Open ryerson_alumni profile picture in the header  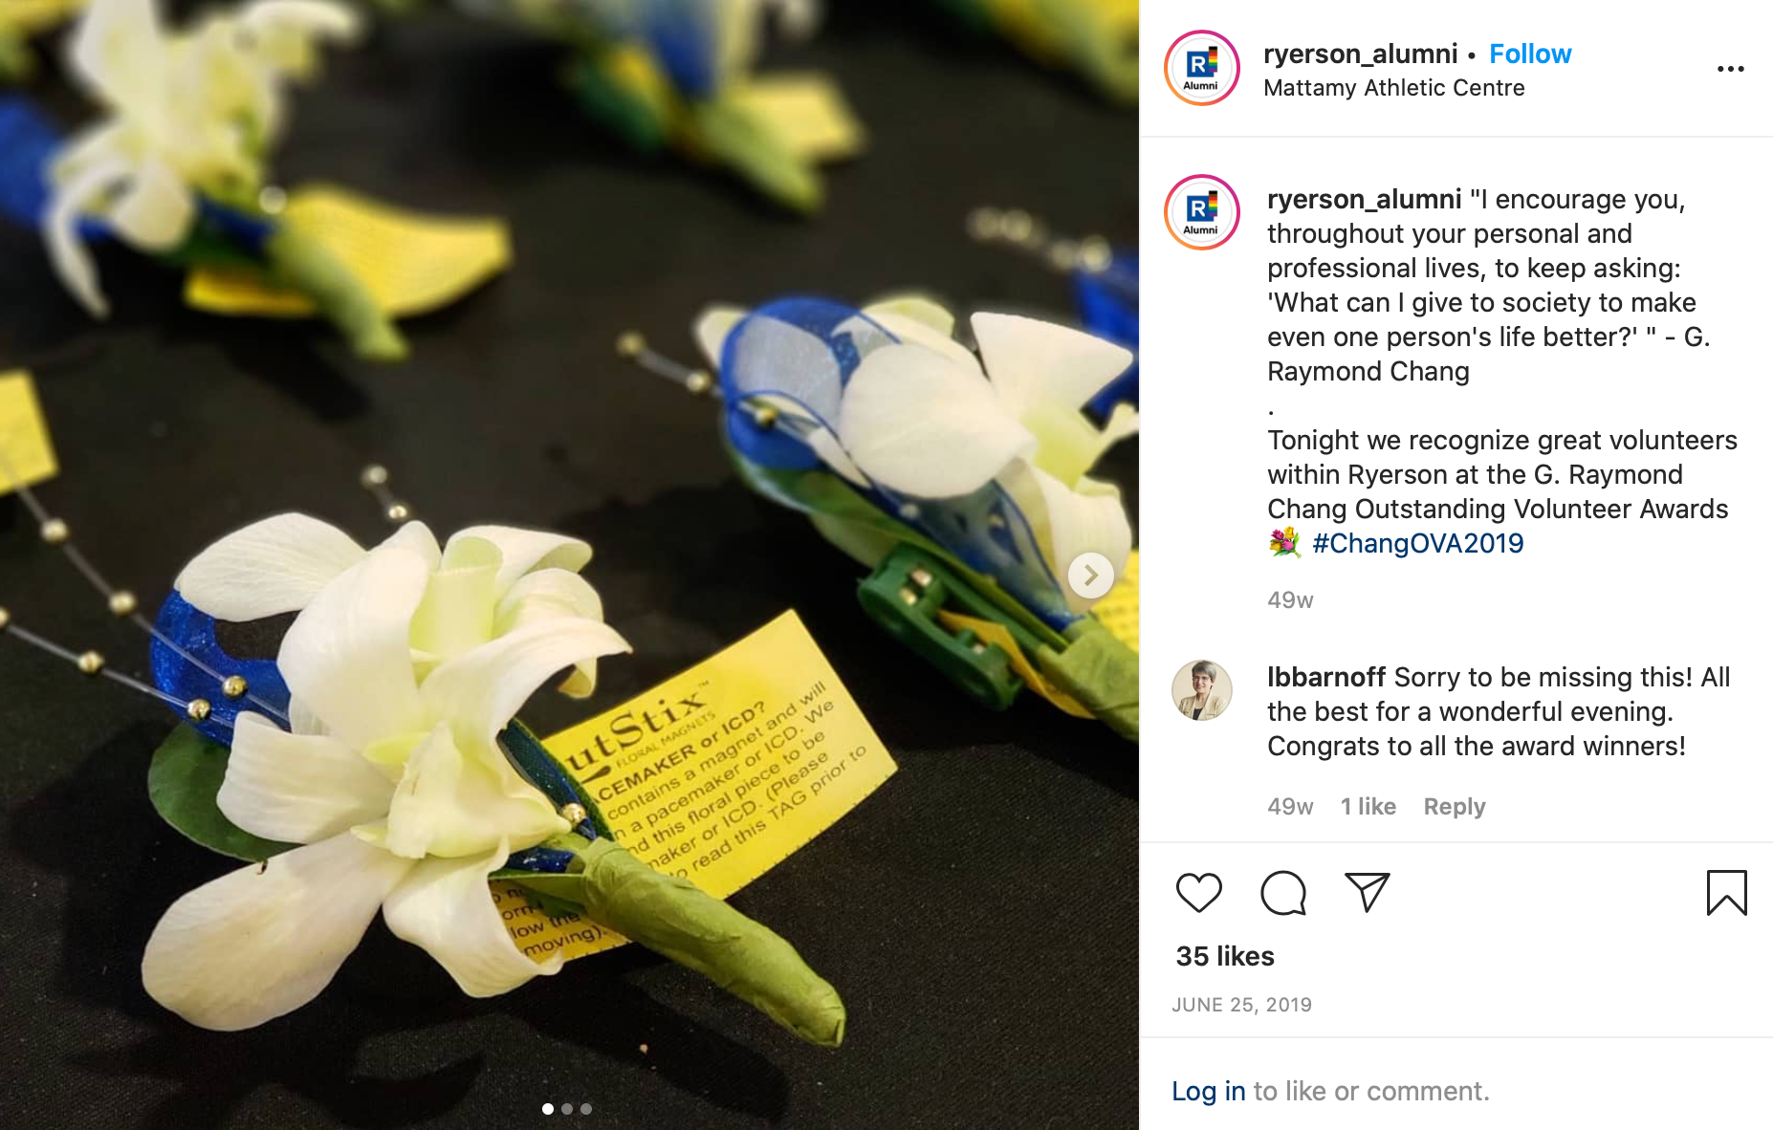(1202, 68)
